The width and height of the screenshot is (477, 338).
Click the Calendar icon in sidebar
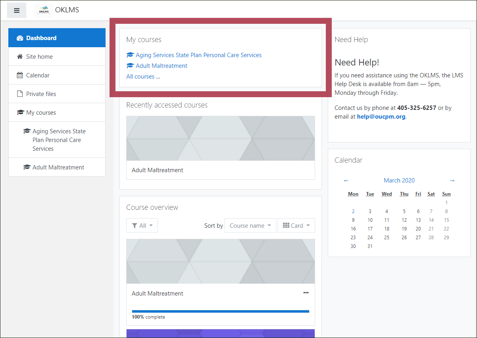pos(20,75)
